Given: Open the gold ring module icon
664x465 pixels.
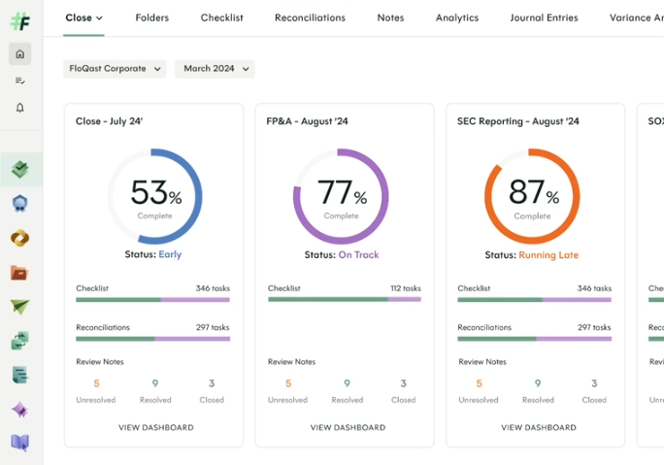Looking at the screenshot, I should tap(20, 238).
